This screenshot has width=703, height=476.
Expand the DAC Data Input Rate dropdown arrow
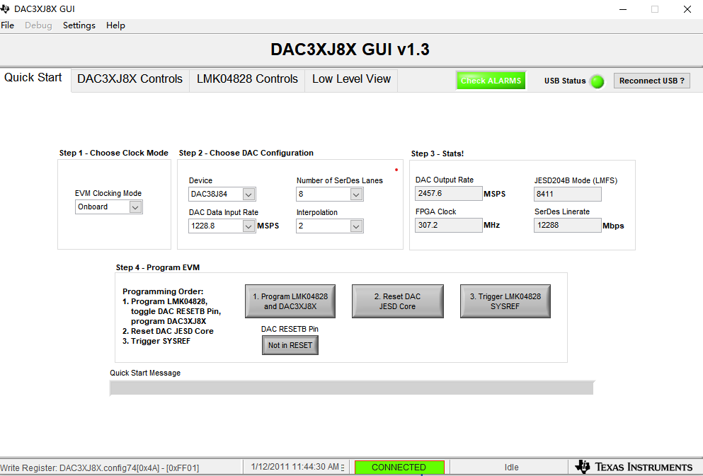(x=248, y=226)
